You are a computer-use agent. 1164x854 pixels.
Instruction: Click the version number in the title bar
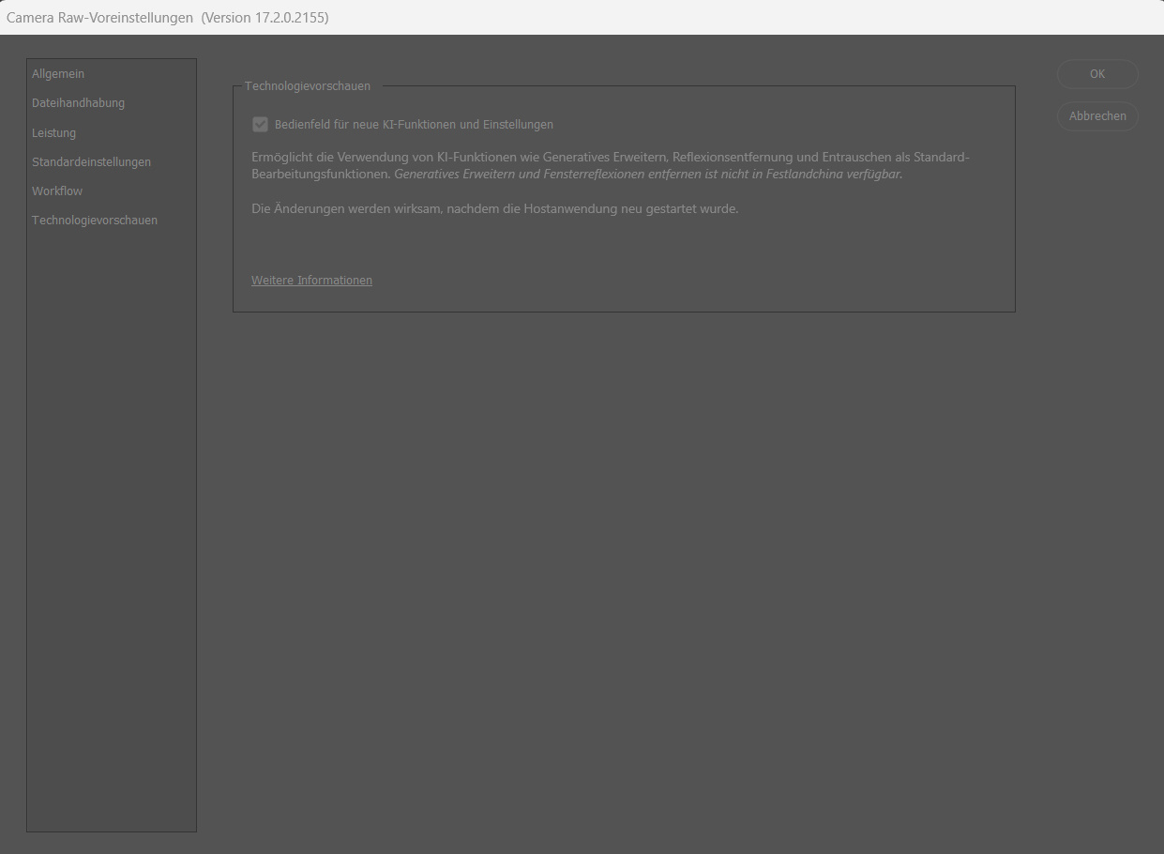[x=265, y=18]
